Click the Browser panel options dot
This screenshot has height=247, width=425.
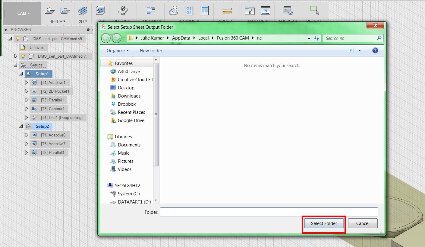click(88, 30)
